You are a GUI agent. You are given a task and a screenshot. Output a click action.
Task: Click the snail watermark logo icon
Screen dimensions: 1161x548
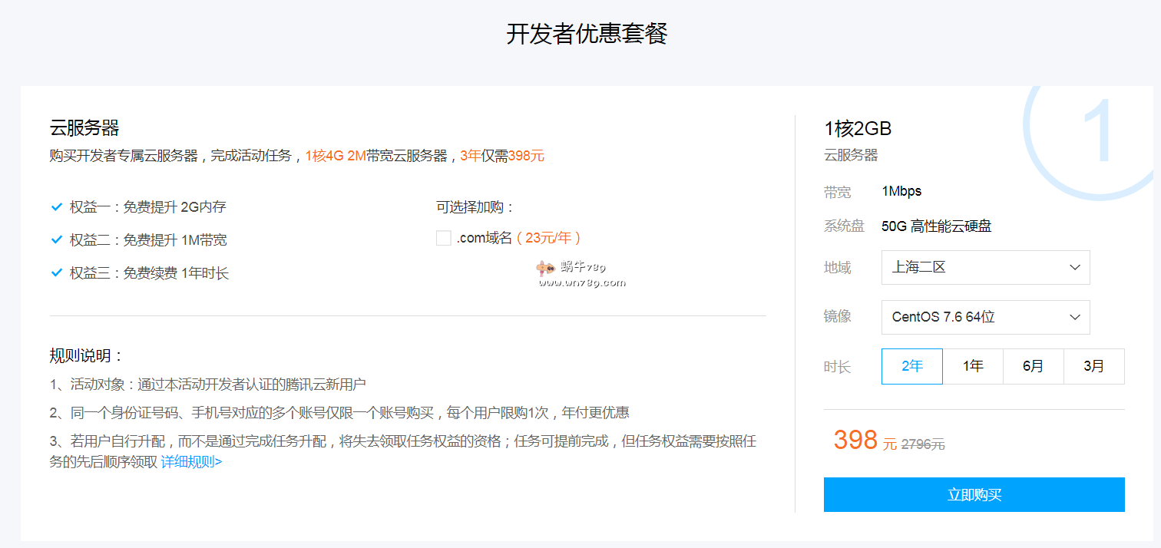pyautogui.click(x=545, y=268)
